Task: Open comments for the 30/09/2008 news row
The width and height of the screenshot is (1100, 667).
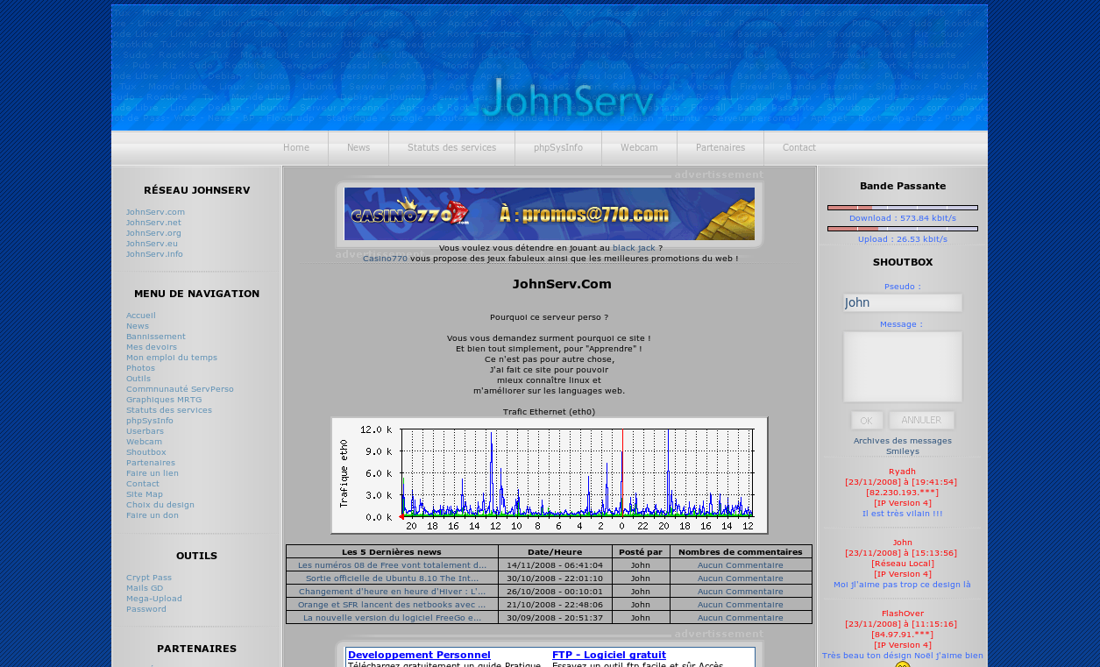Action: point(741,618)
